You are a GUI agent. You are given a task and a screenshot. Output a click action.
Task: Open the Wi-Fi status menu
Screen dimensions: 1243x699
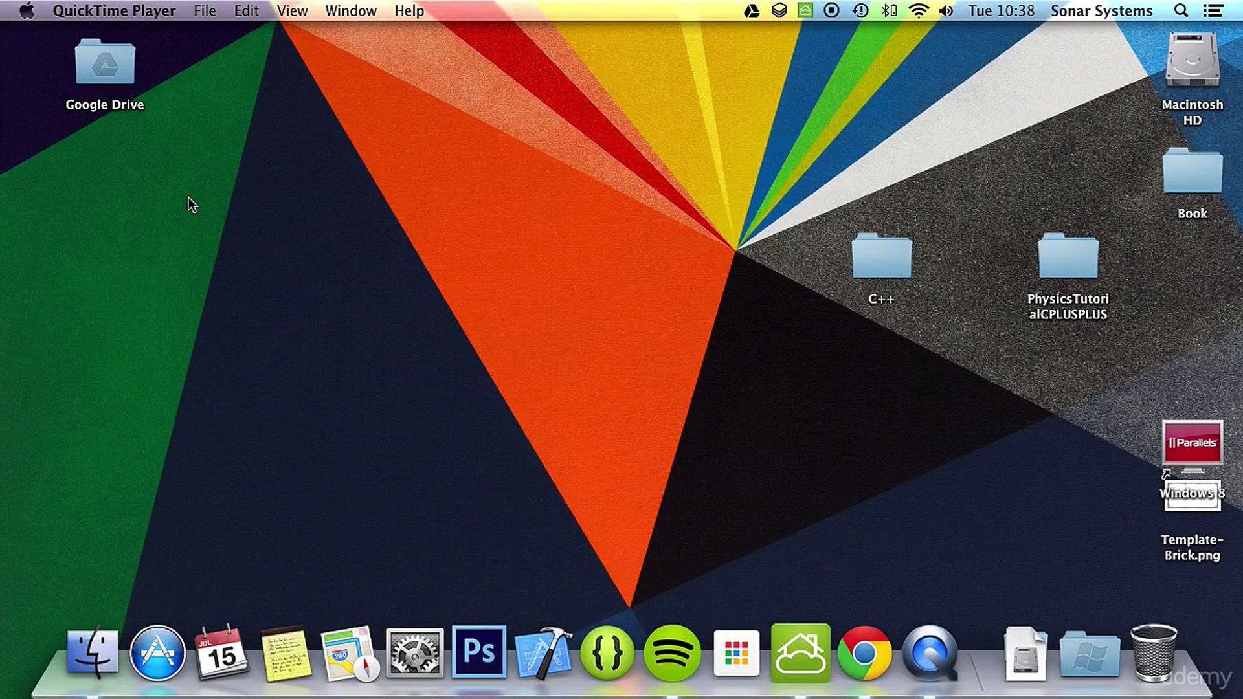(919, 11)
